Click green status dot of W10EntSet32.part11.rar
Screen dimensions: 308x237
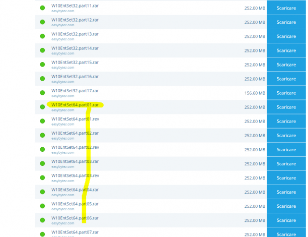point(42,8)
